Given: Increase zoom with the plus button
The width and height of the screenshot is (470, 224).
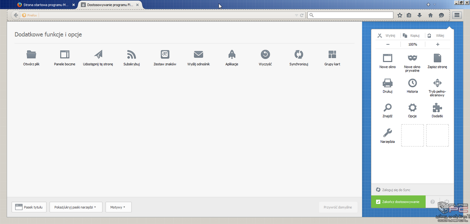Looking at the screenshot, I should [438, 44].
